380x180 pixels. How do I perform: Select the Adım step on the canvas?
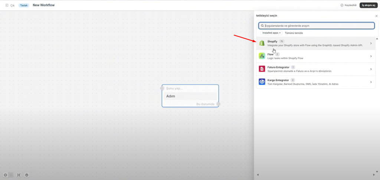coord(190,96)
